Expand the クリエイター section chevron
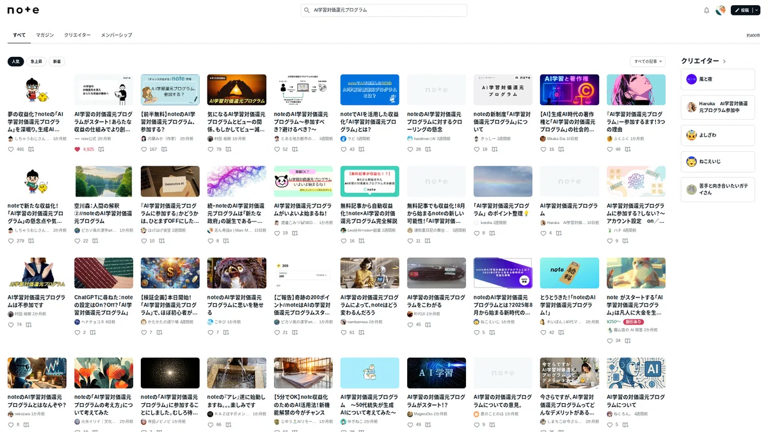768x432 pixels. click(x=724, y=61)
